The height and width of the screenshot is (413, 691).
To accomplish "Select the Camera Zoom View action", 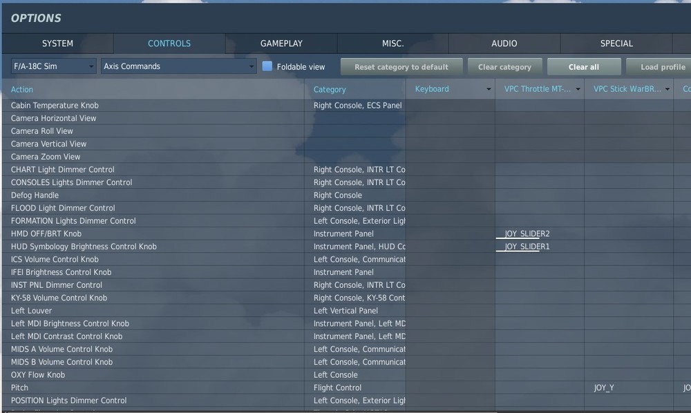I will click(x=153, y=157).
